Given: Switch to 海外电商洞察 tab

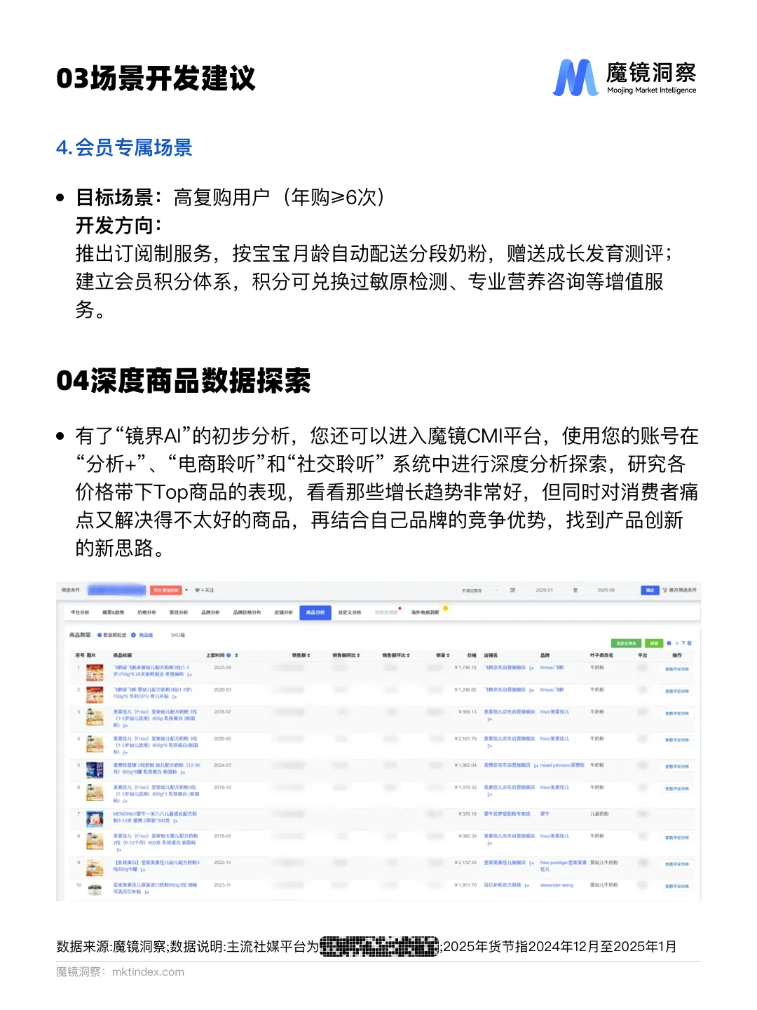Looking at the screenshot, I should (425, 612).
